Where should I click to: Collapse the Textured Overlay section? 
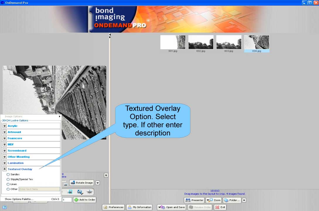point(5,169)
